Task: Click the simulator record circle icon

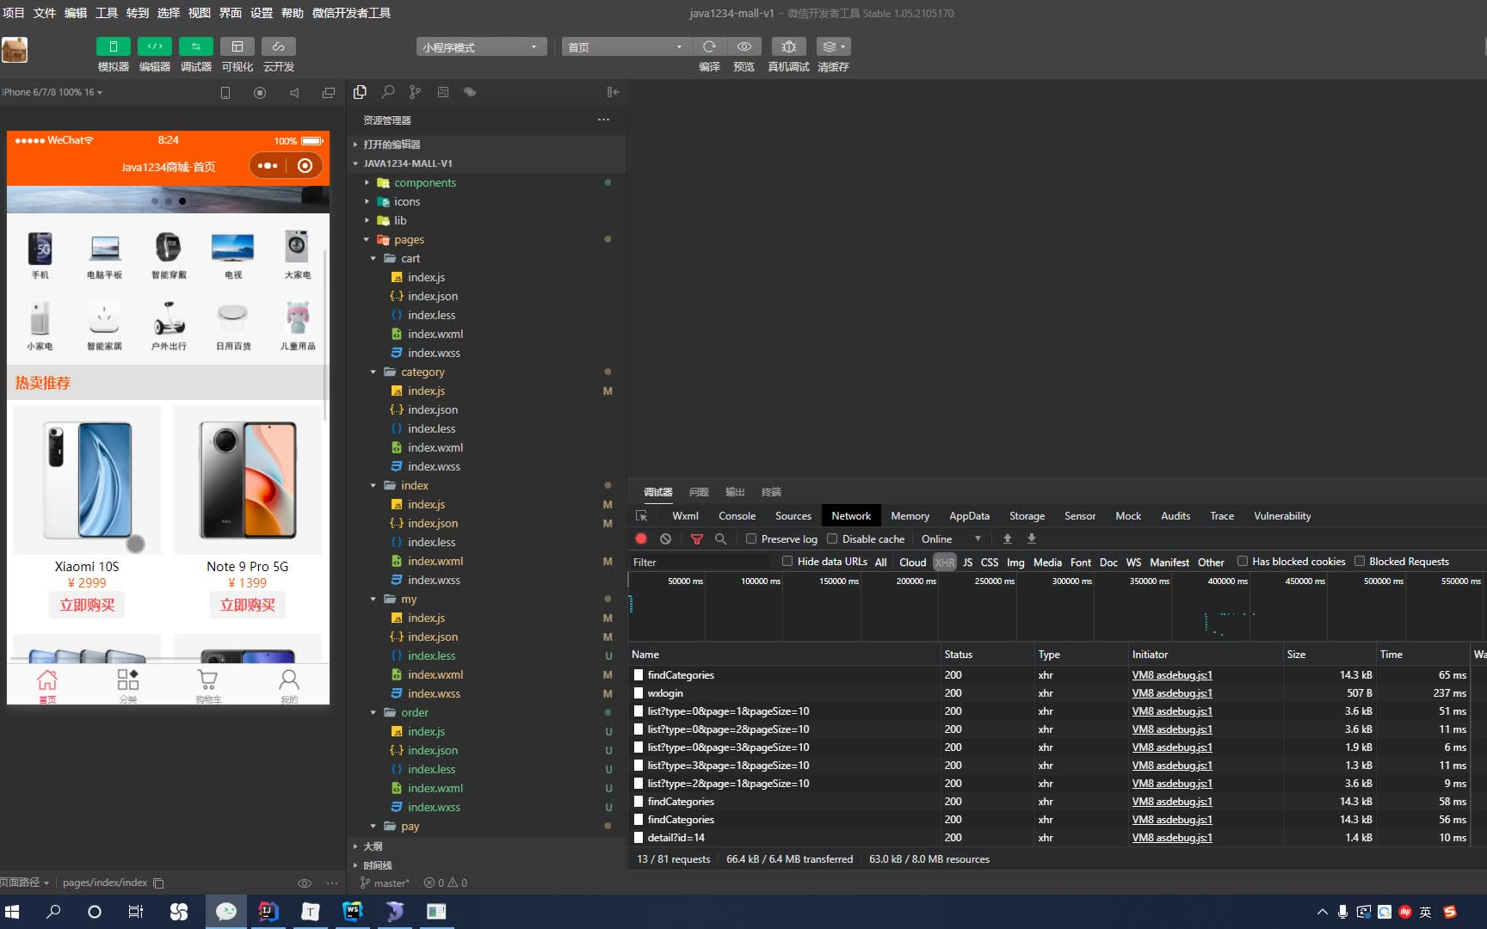Action: [260, 92]
